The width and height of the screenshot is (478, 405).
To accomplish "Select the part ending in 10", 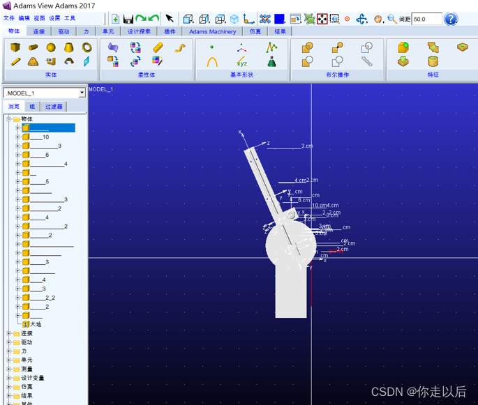I will [x=36, y=137].
